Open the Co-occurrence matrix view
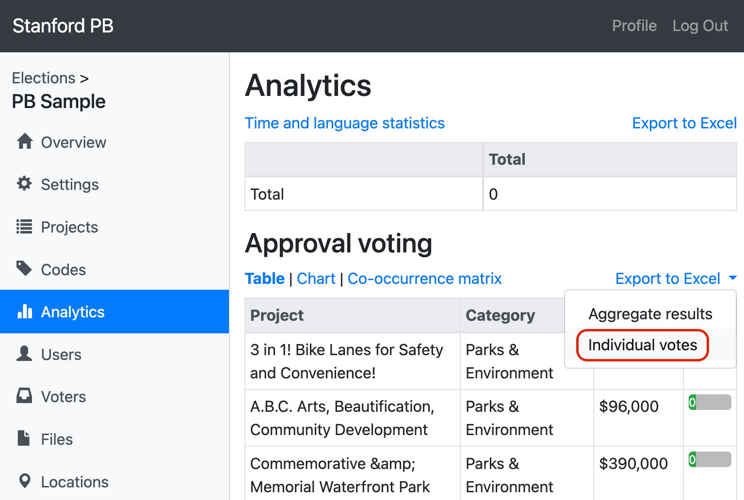744x500 pixels. pyautogui.click(x=424, y=279)
